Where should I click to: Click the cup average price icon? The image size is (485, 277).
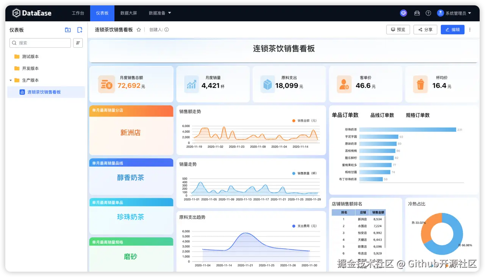coord(420,84)
